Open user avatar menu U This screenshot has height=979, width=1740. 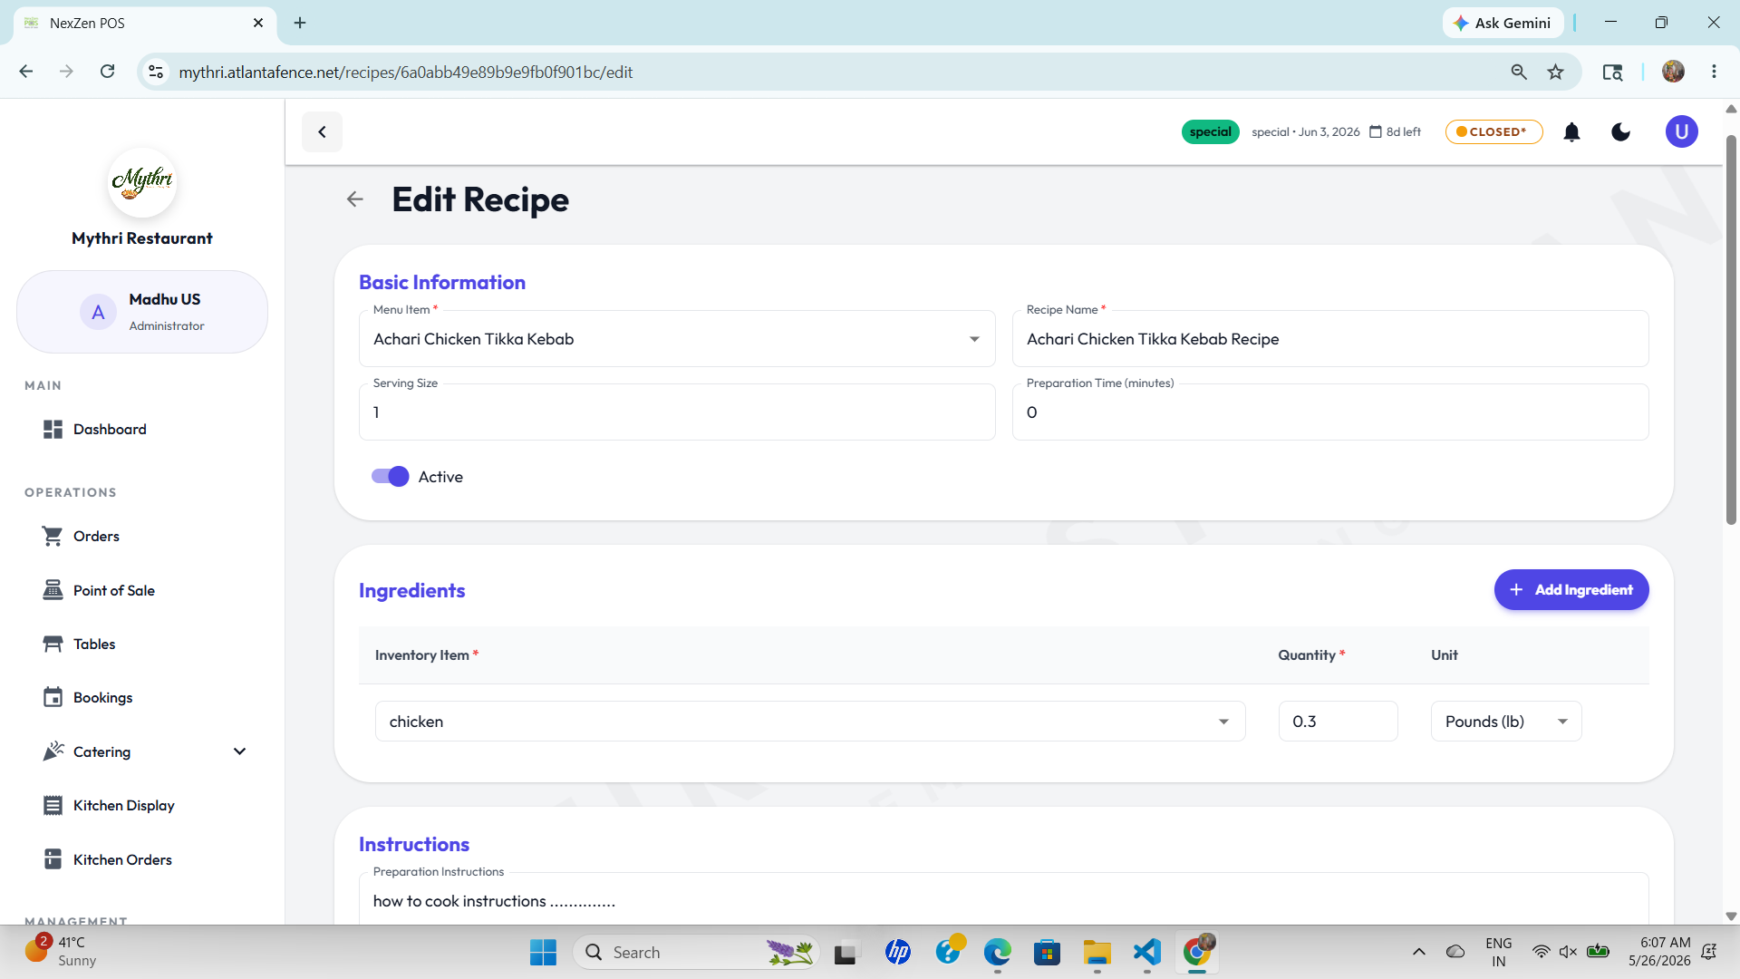pos(1682,132)
